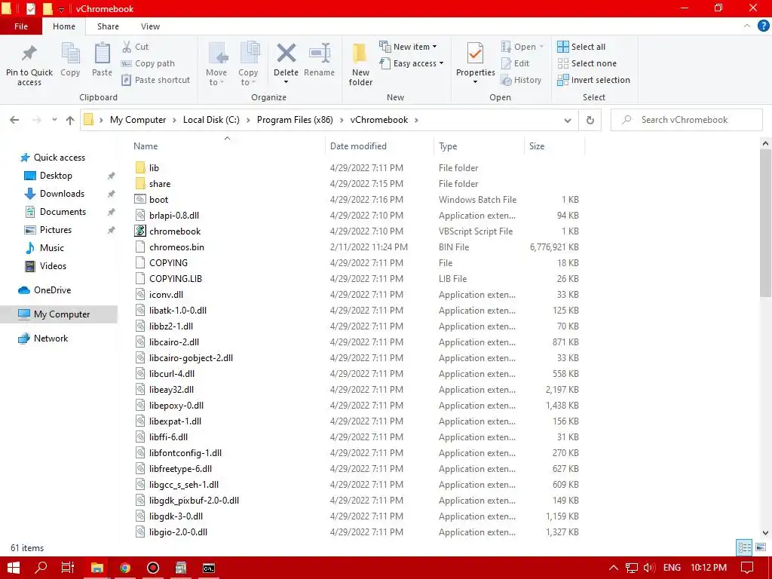772x579 pixels.
Task: Open Command Prompt from the taskbar
Action: pyautogui.click(x=209, y=568)
